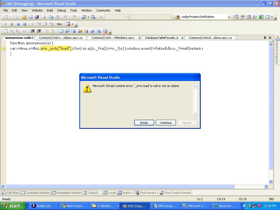Click Stop Debugging square icon

[18, 24]
